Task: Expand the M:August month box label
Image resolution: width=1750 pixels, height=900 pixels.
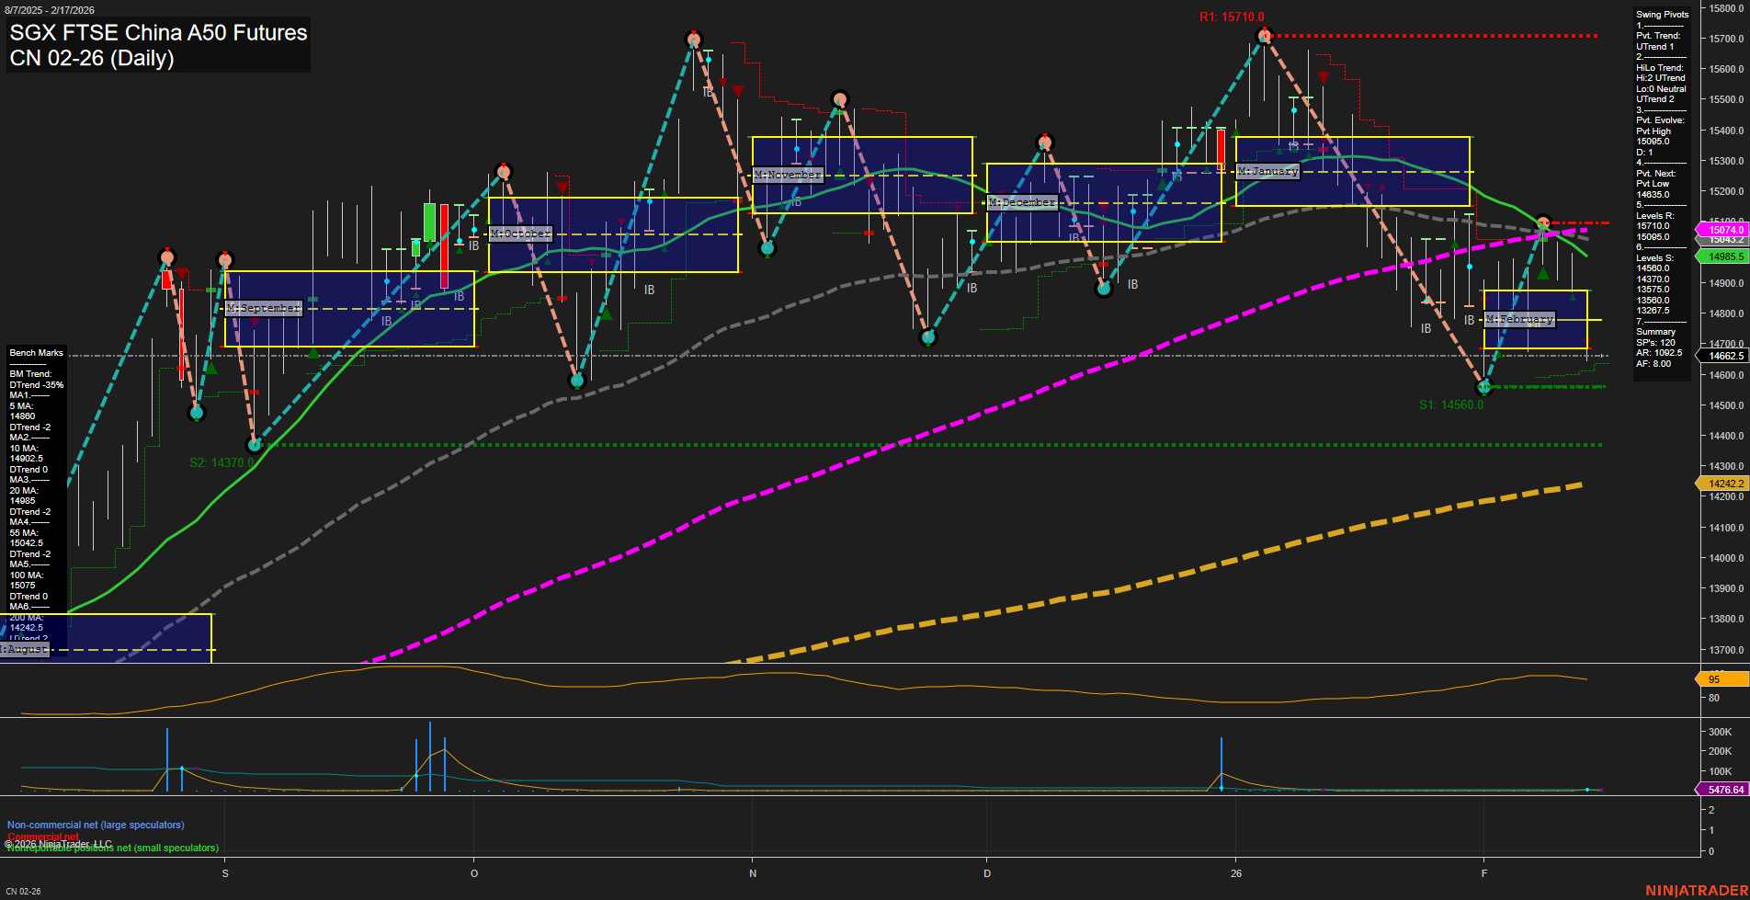Action: [25, 649]
